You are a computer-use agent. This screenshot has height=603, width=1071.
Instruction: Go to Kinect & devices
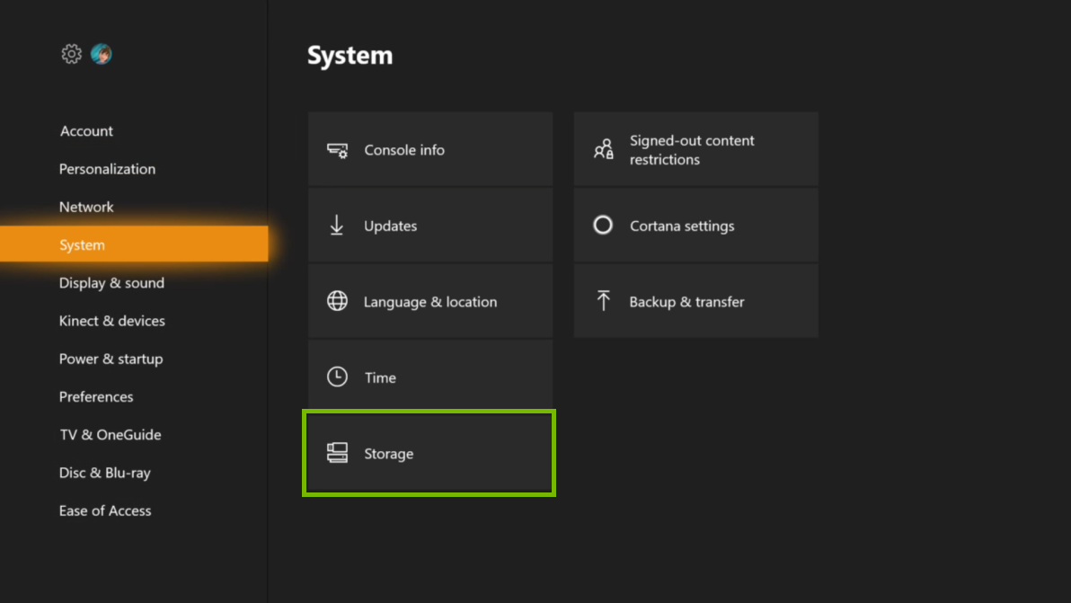[111, 321]
